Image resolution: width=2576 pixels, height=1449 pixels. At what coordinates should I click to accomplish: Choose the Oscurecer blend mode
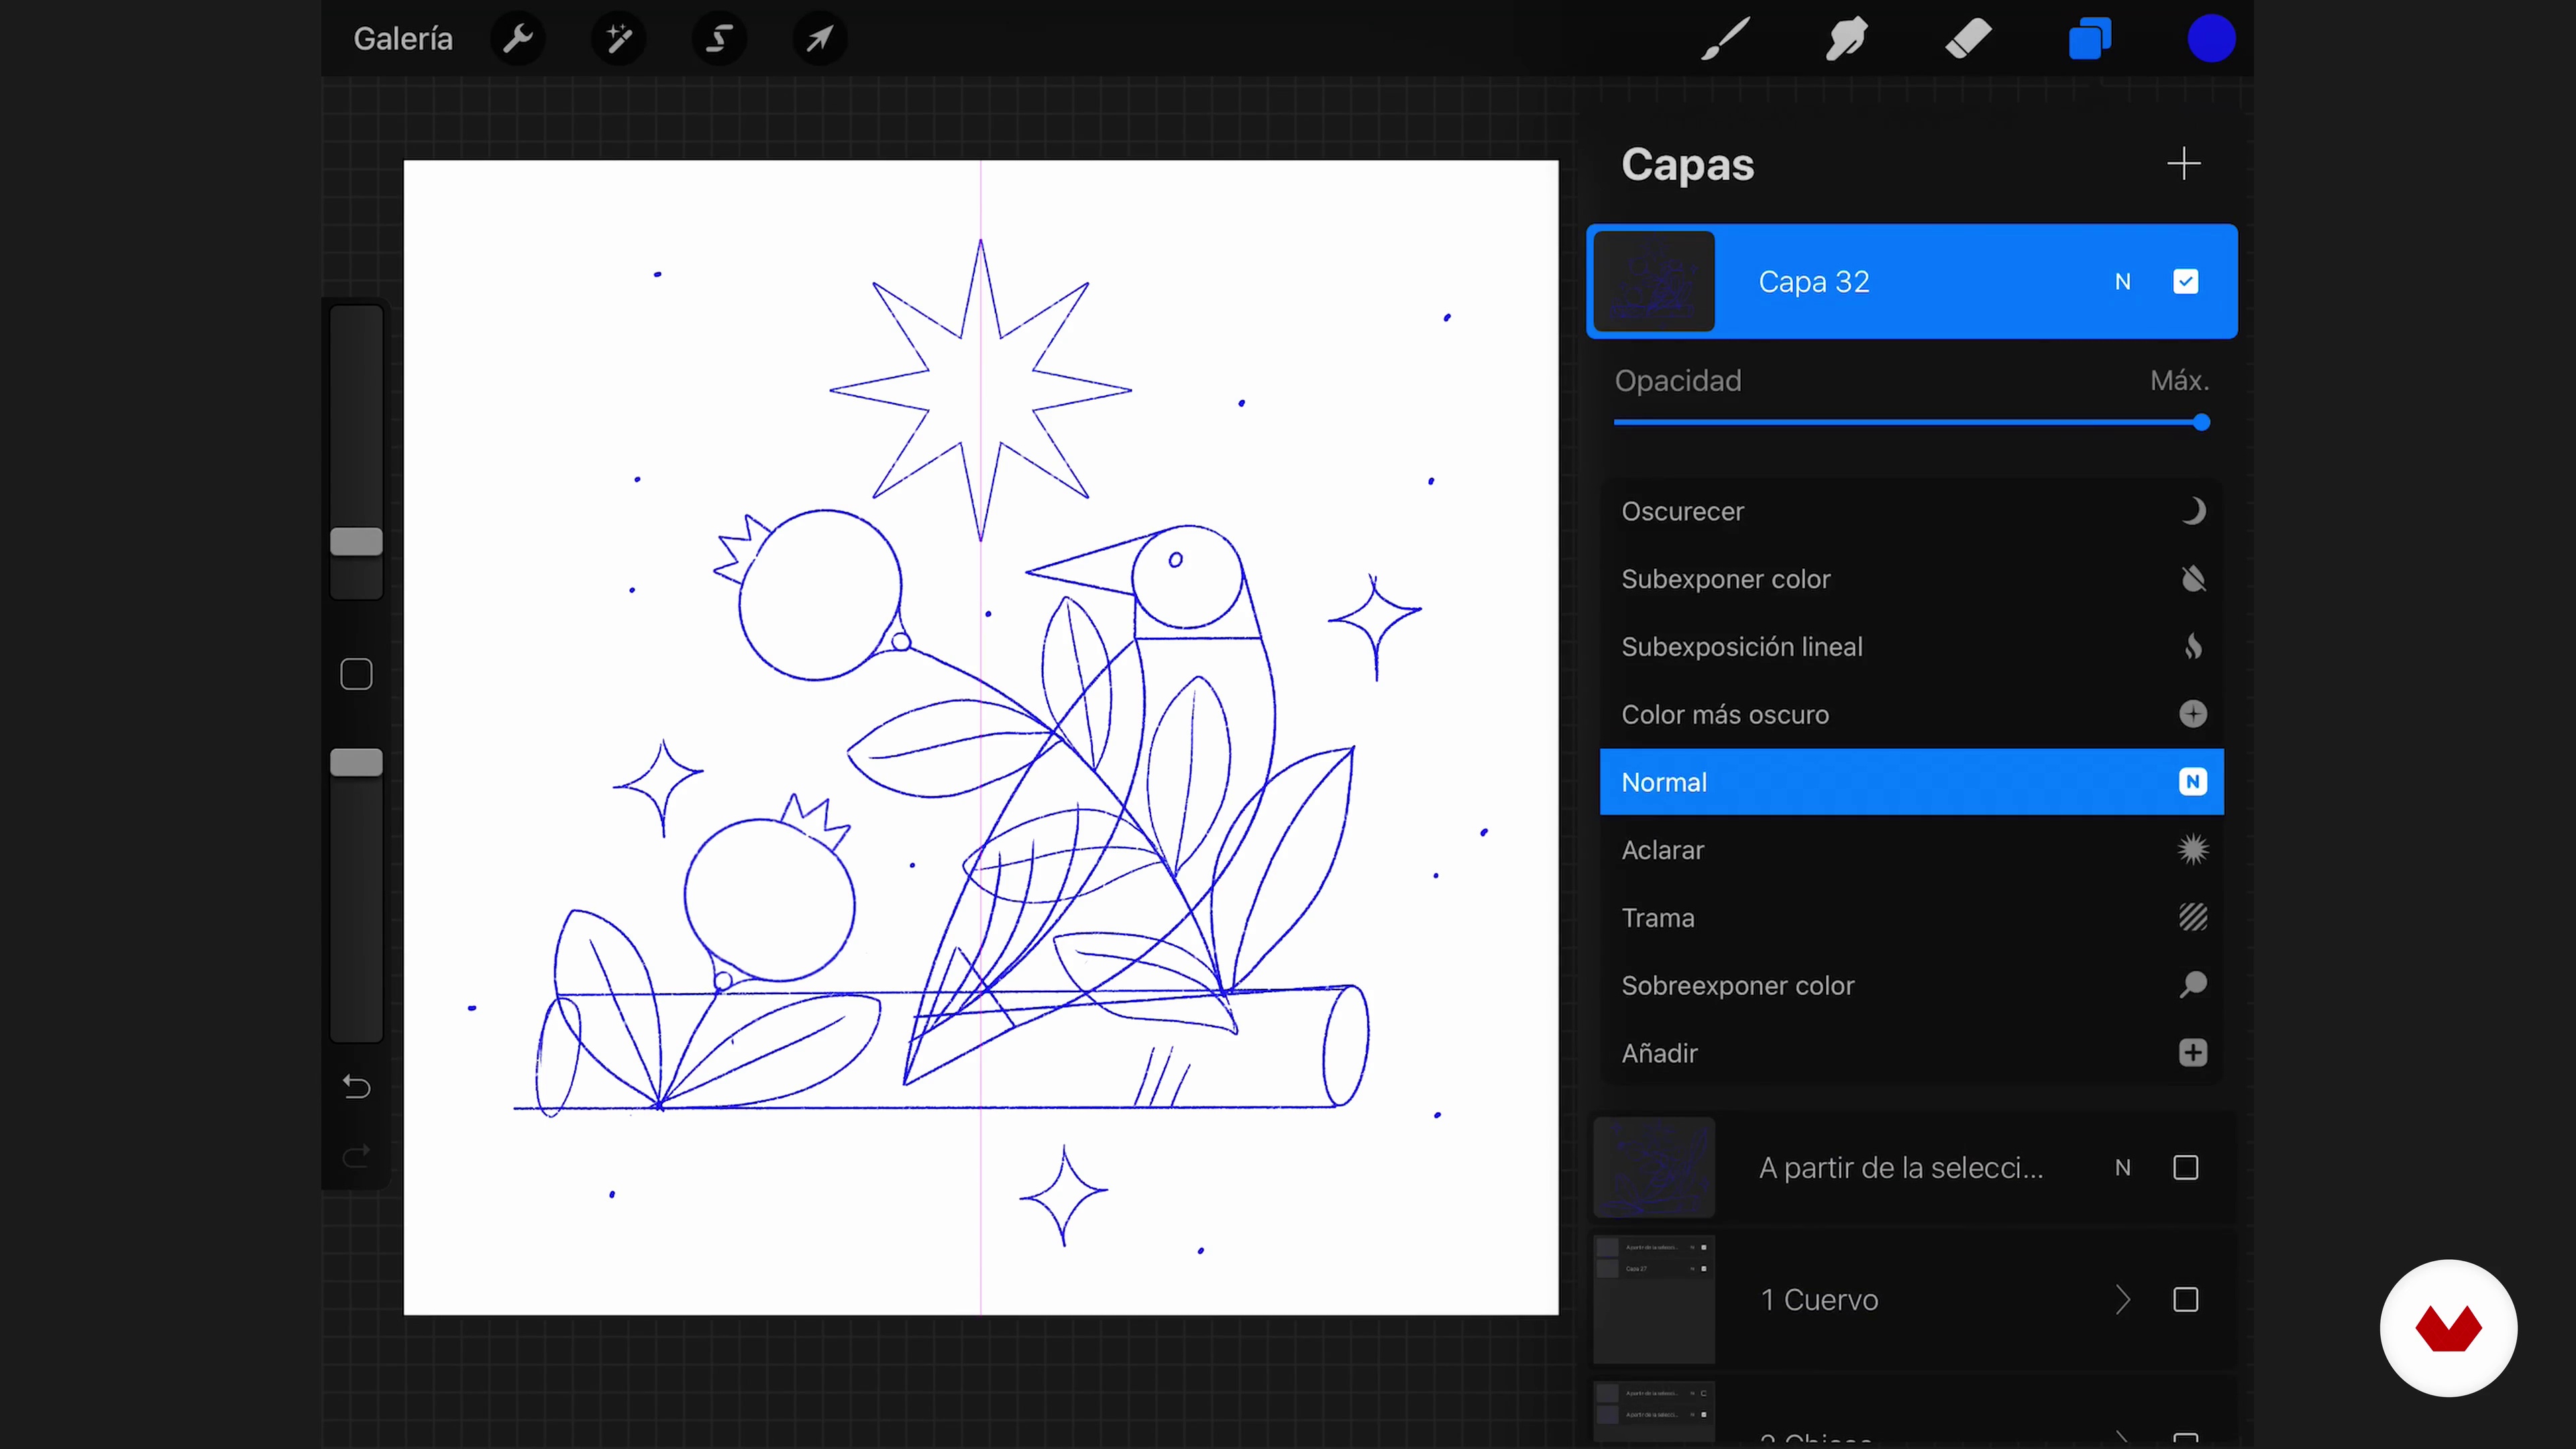(x=1911, y=511)
